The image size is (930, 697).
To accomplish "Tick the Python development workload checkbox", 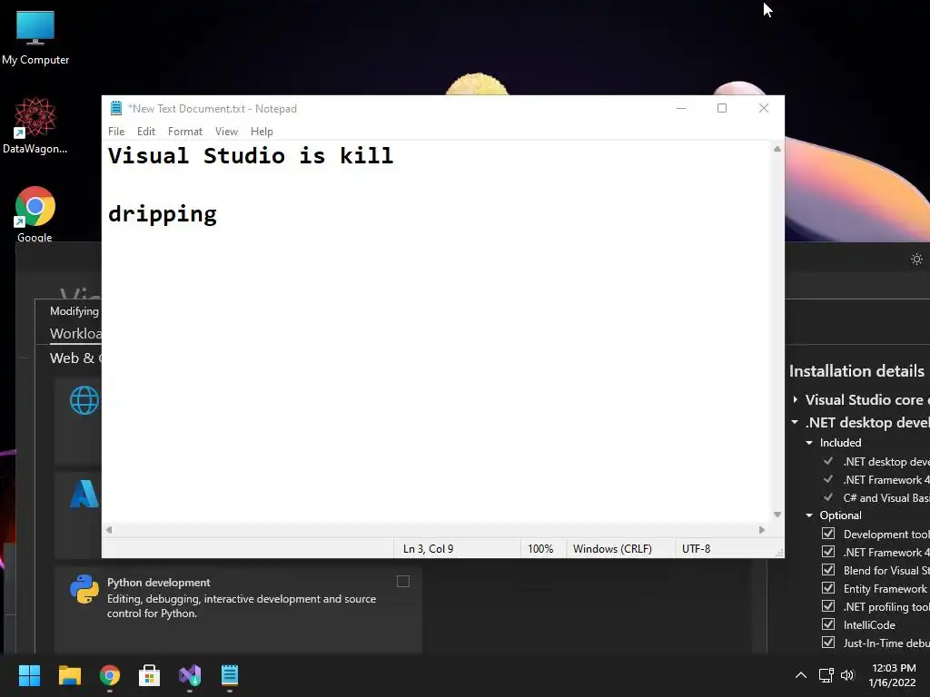I will (403, 582).
